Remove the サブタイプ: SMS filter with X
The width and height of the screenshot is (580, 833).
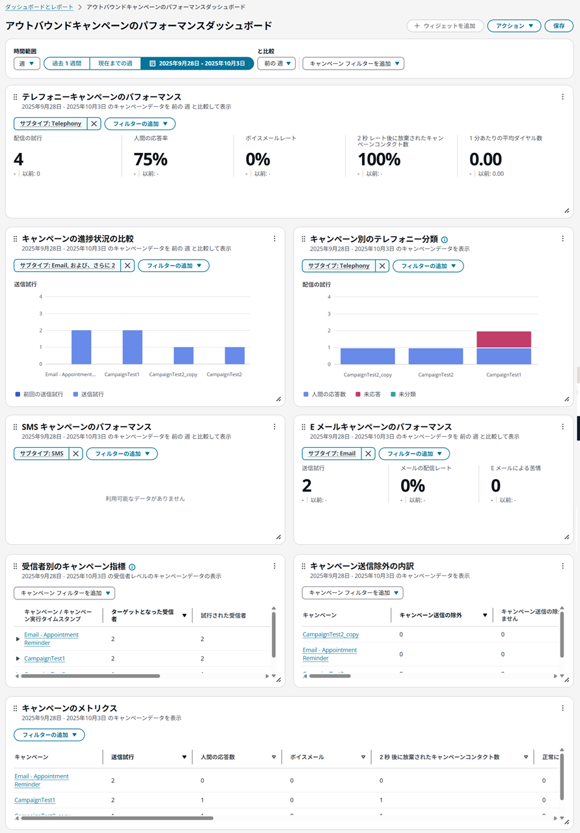point(76,454)
